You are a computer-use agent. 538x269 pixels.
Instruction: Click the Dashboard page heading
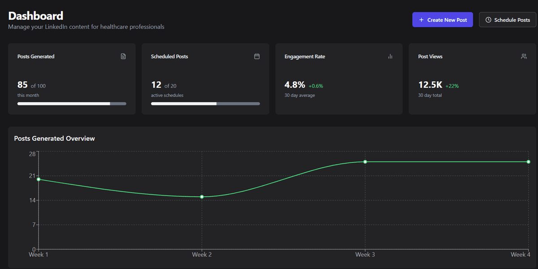[x=36, y=16]
